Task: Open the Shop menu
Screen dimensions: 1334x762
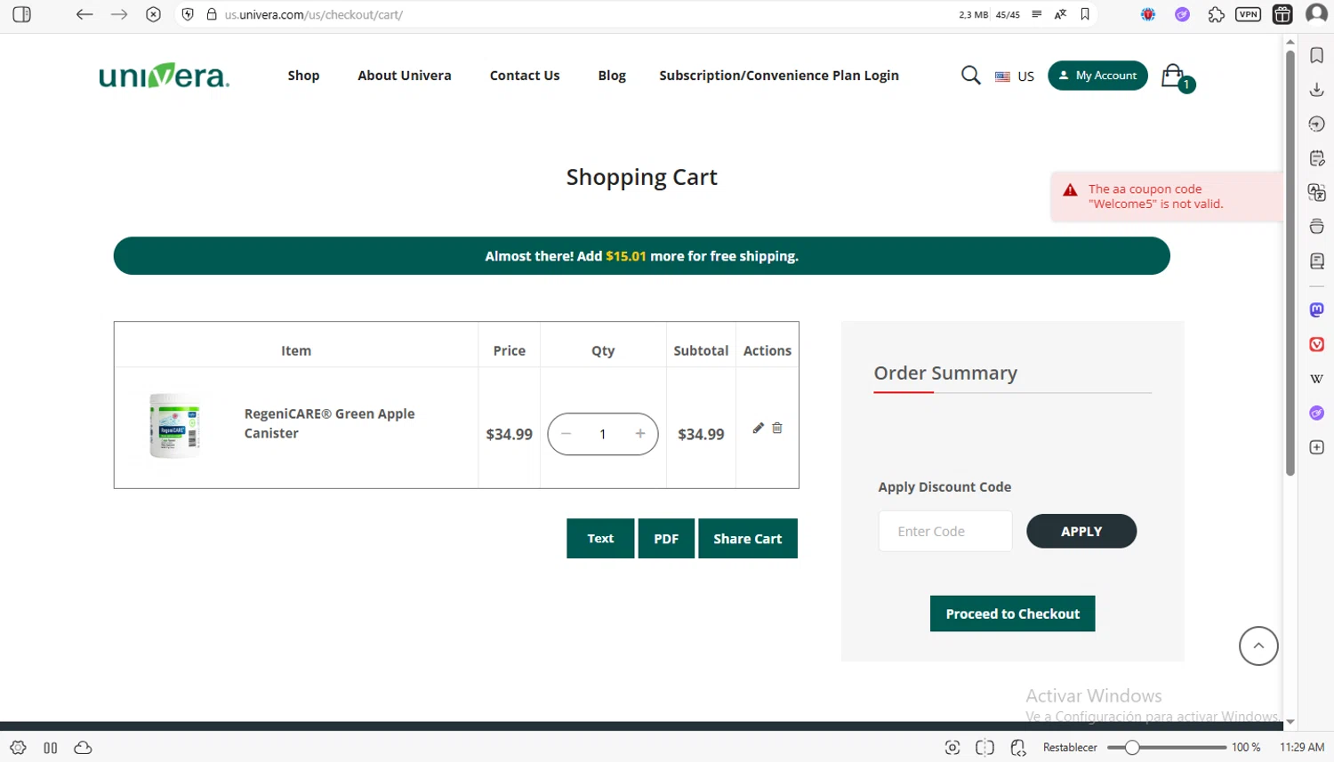Action: coord(303,76)
